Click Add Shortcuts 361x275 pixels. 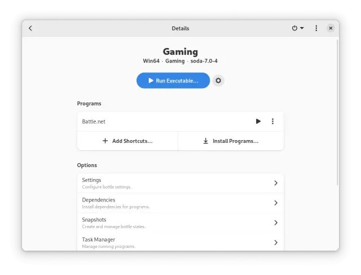click(127, 141)
